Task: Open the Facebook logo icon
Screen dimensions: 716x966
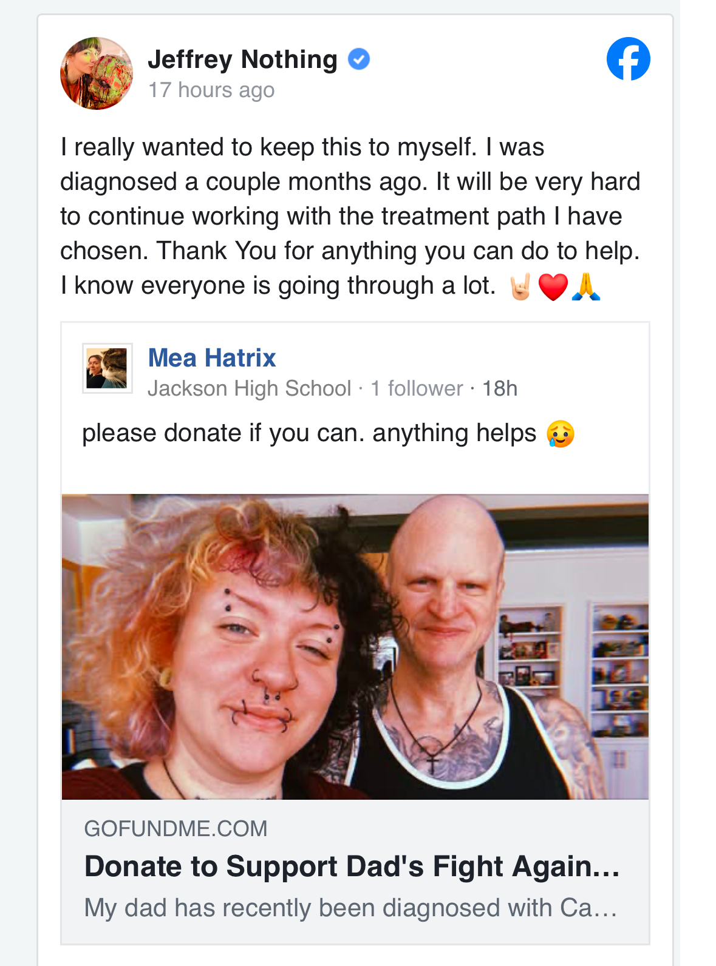Action: click(628, 59)
